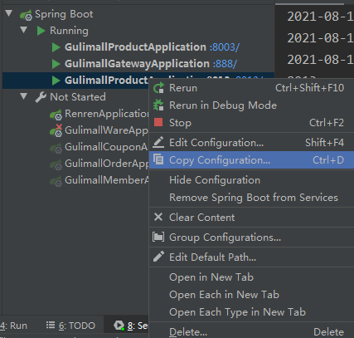Viewport: 354px width, 338px height.
Task: Choose Rerun in Debug Mode
Action: [251, 105]
